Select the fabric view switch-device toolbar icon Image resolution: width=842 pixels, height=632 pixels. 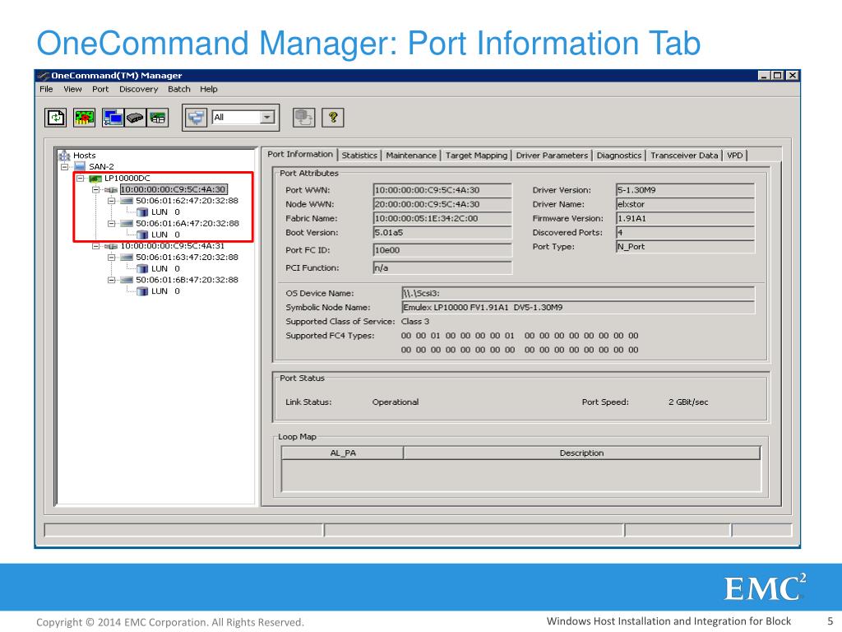pos(135,118)
